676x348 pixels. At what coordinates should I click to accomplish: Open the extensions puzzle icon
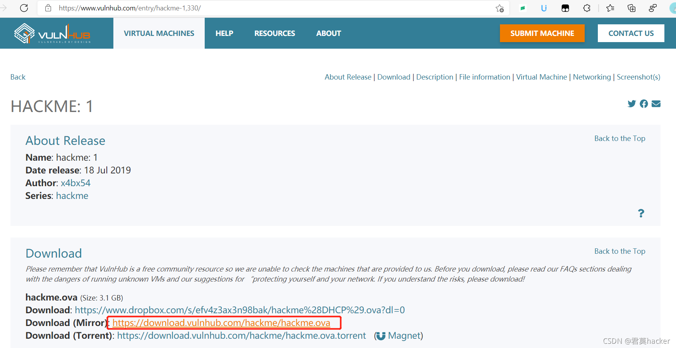pos(587,8)
